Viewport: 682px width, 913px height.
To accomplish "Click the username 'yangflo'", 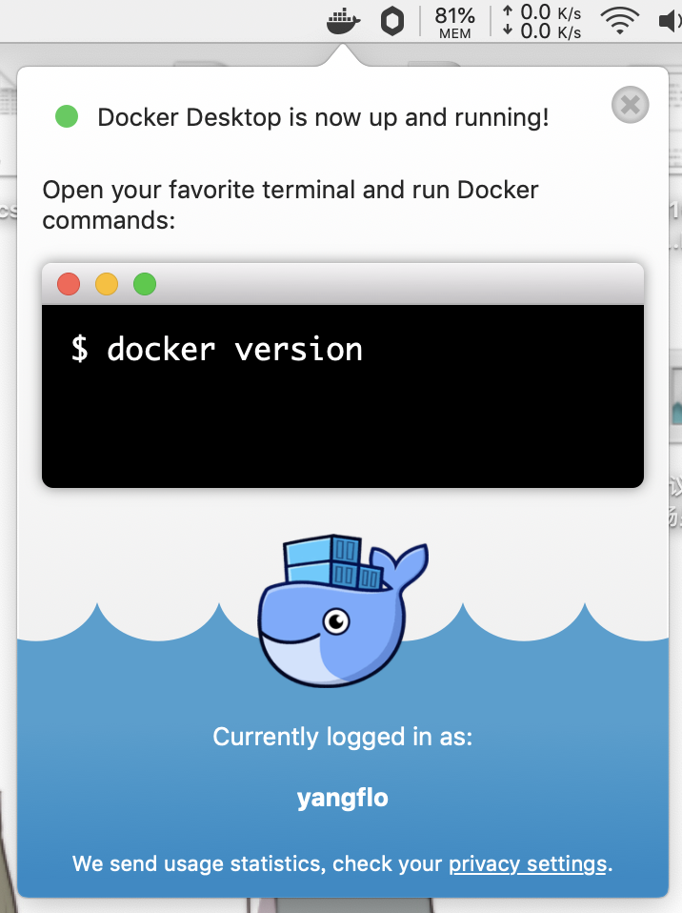I will tap(342, 799).
